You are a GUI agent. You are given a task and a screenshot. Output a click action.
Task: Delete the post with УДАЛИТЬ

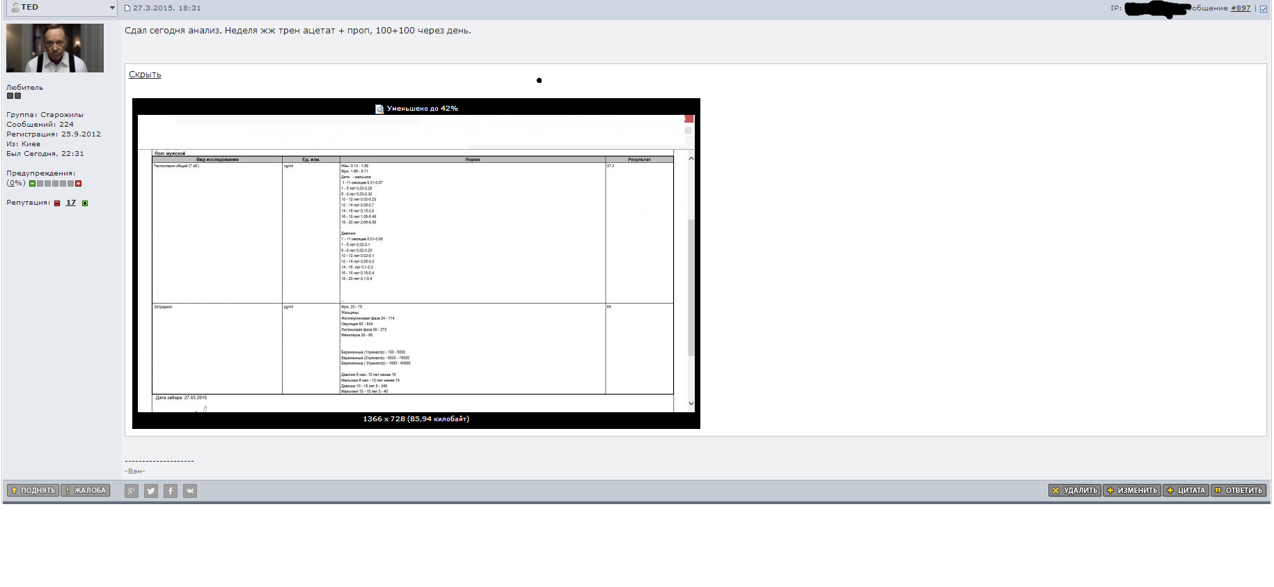[x=1074, y=490]
